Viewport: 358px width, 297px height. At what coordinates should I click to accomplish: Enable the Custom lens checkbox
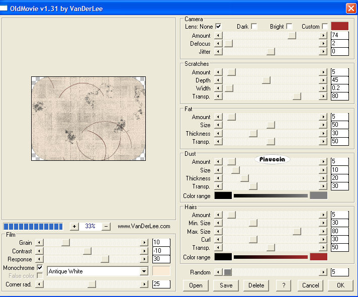pos(325,26)
